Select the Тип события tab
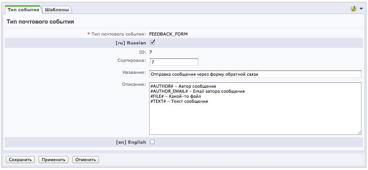This screenshot has width=368, height=170. (24, 9)
